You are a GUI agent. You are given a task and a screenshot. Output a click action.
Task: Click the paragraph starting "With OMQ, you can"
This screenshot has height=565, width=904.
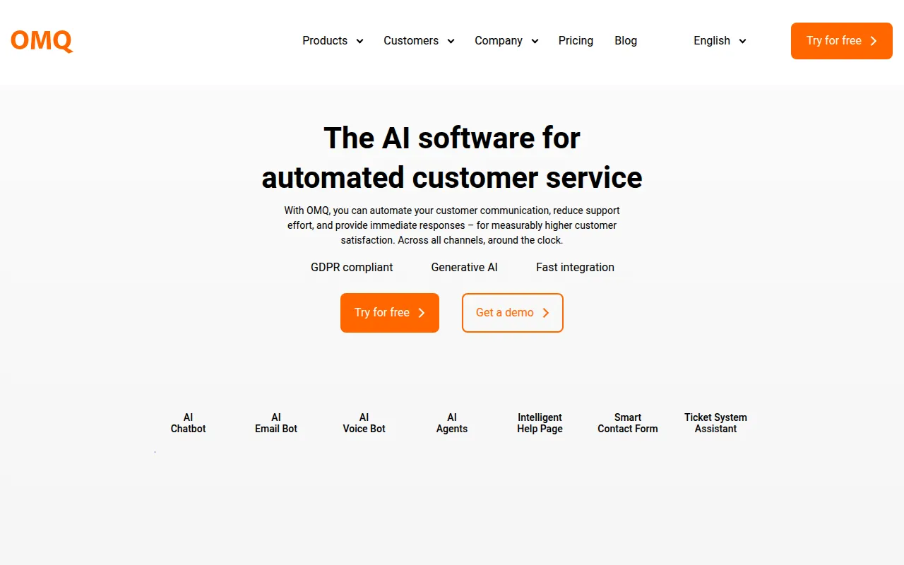pos(452,225)
